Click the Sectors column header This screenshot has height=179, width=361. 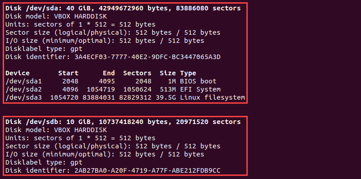click(137, 73)
